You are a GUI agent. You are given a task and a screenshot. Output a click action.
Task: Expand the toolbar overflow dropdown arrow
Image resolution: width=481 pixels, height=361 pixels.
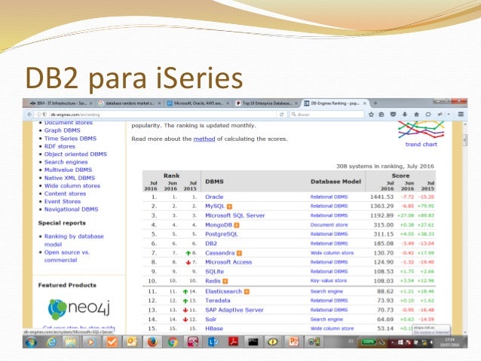[449, 115]
